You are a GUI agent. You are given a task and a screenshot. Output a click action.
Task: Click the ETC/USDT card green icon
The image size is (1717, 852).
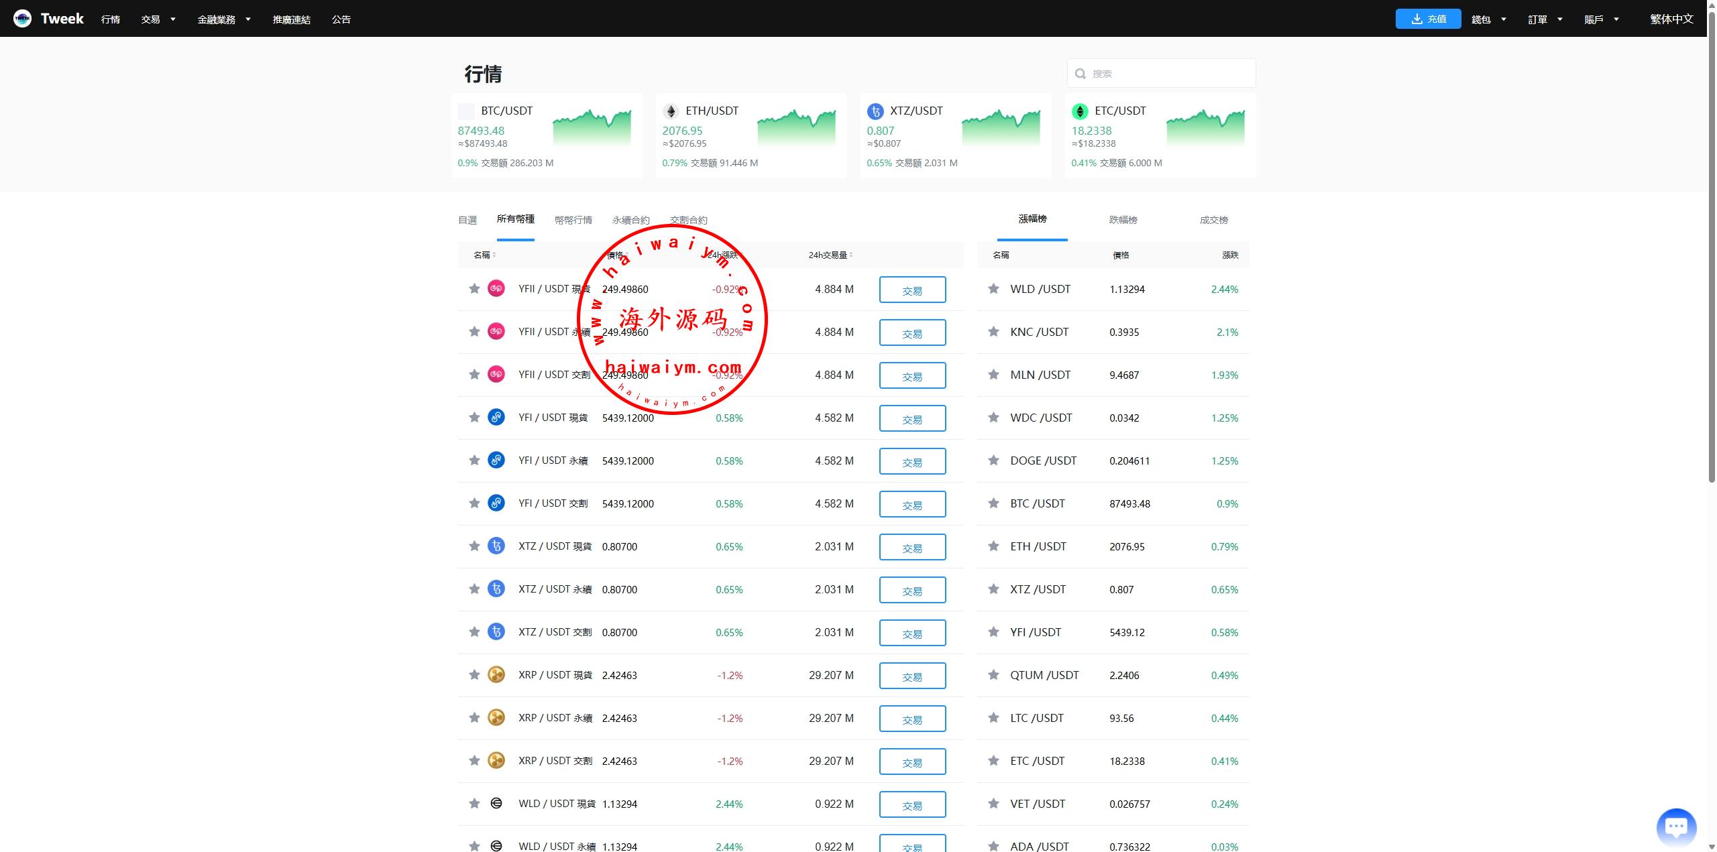(x=1080, y=111)
